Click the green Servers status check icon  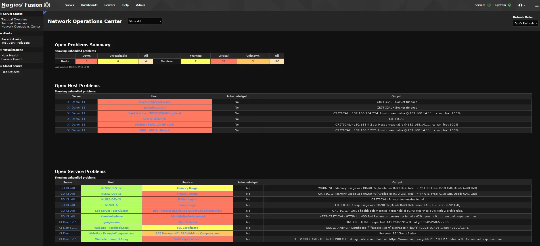pyautogui.click(x=489, y=5)
